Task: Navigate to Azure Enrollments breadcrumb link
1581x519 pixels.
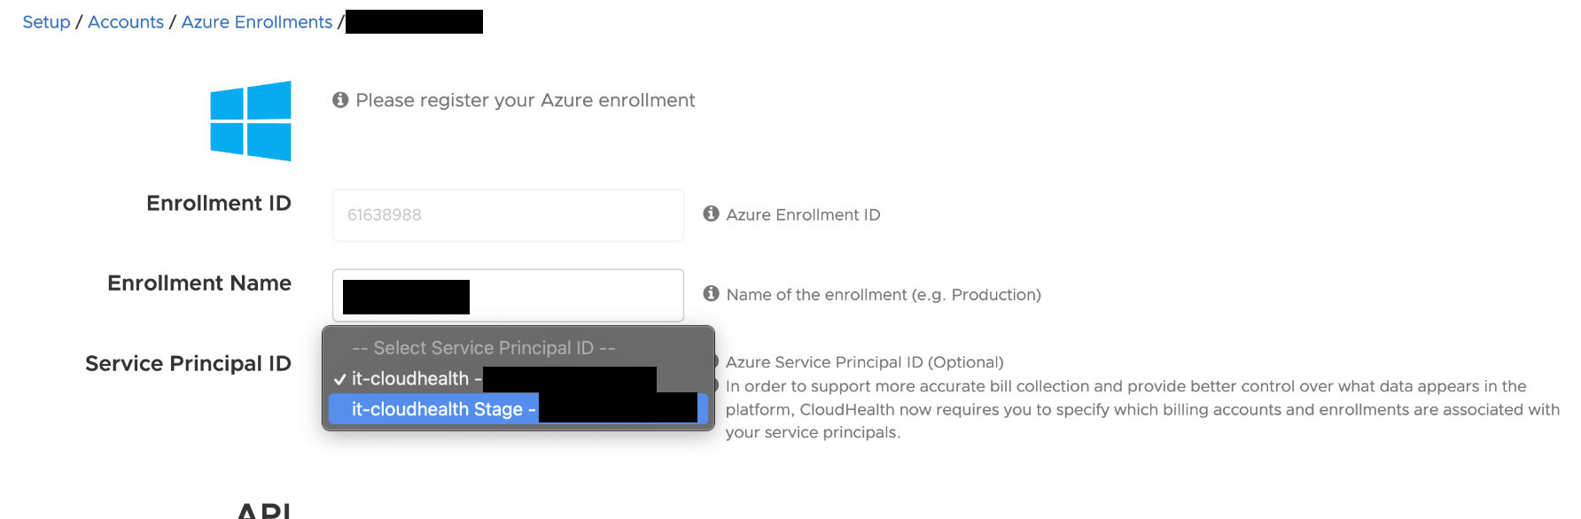Action: click(257, 22)
